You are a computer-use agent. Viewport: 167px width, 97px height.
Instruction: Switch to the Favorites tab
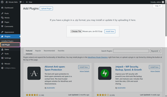(61, 51)
